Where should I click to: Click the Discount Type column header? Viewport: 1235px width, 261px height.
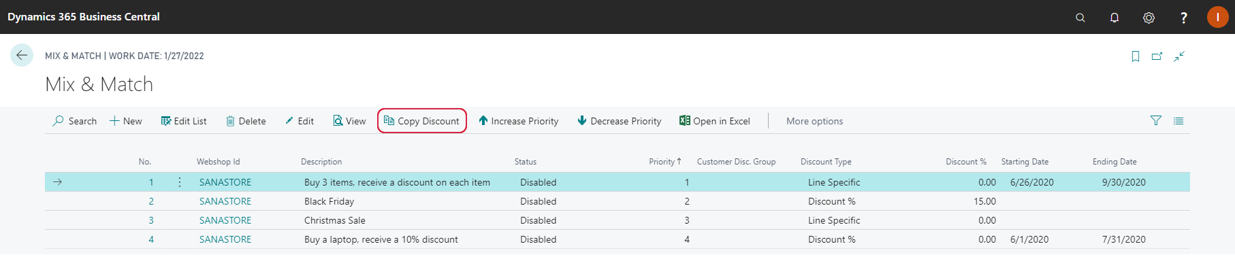pos(826,162)
